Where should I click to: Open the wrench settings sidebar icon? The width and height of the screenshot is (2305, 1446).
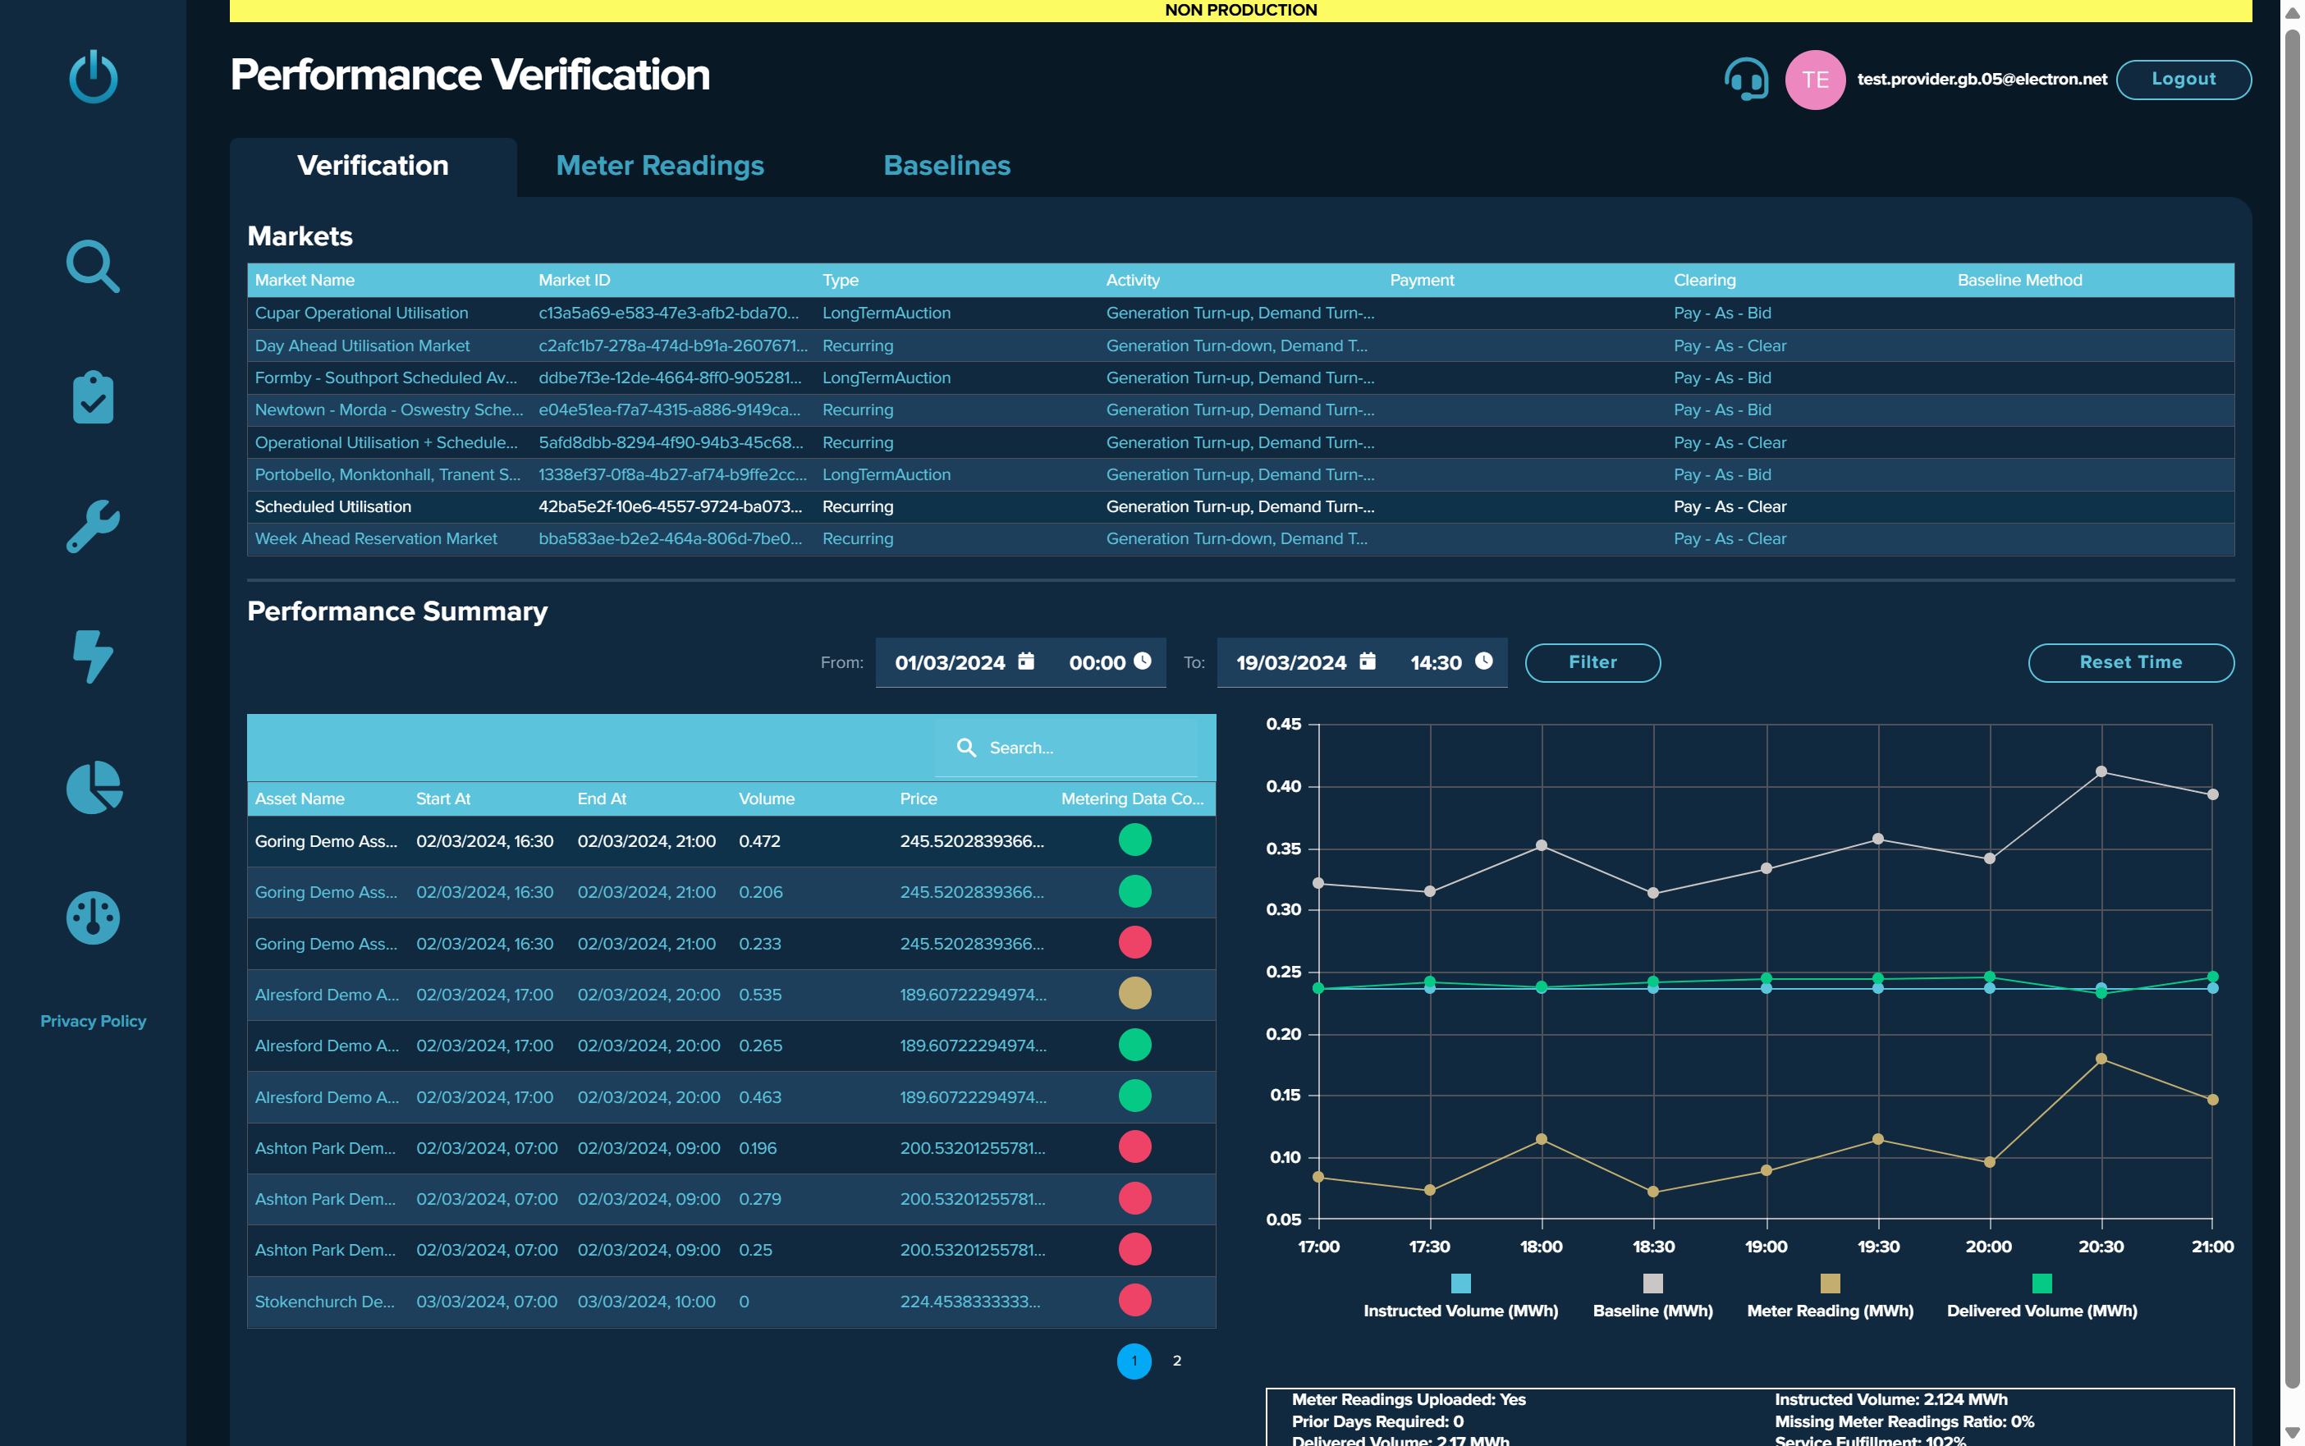tap(93, 526)
